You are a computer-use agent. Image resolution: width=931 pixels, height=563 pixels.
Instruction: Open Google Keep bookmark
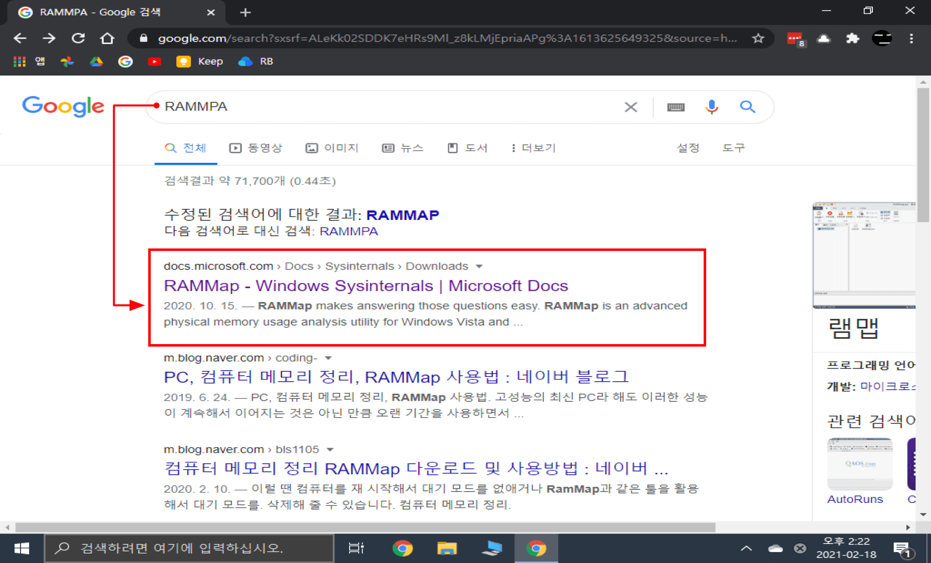(200, 61)
